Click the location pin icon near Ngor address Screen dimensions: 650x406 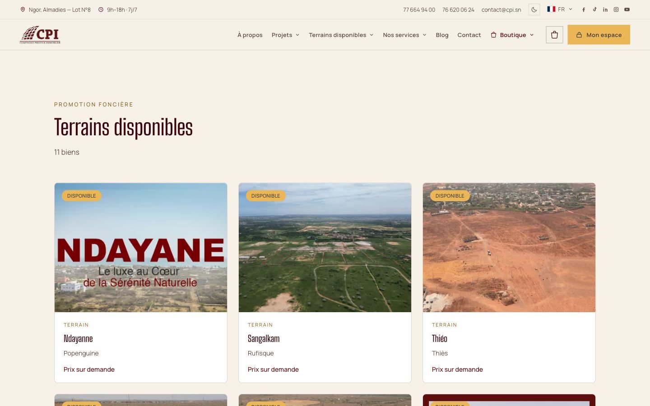pyautogui.click(x=23, y=9)
